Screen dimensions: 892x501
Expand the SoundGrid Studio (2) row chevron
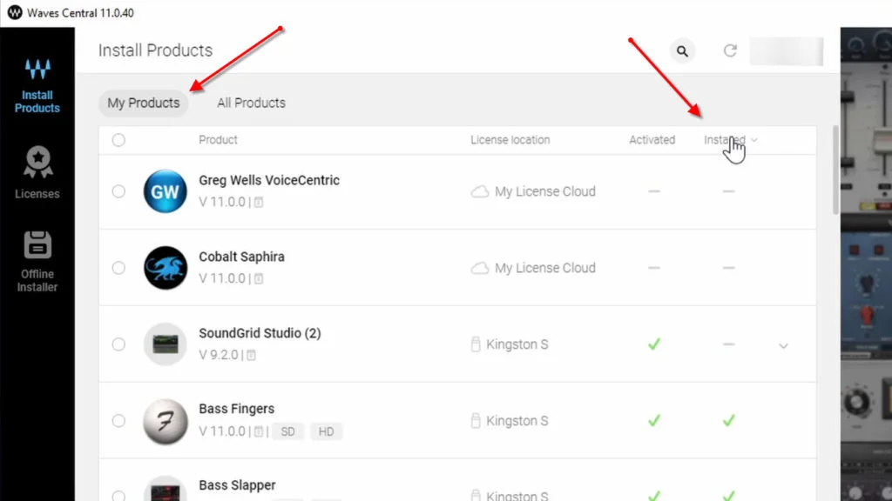coord(783,345)
